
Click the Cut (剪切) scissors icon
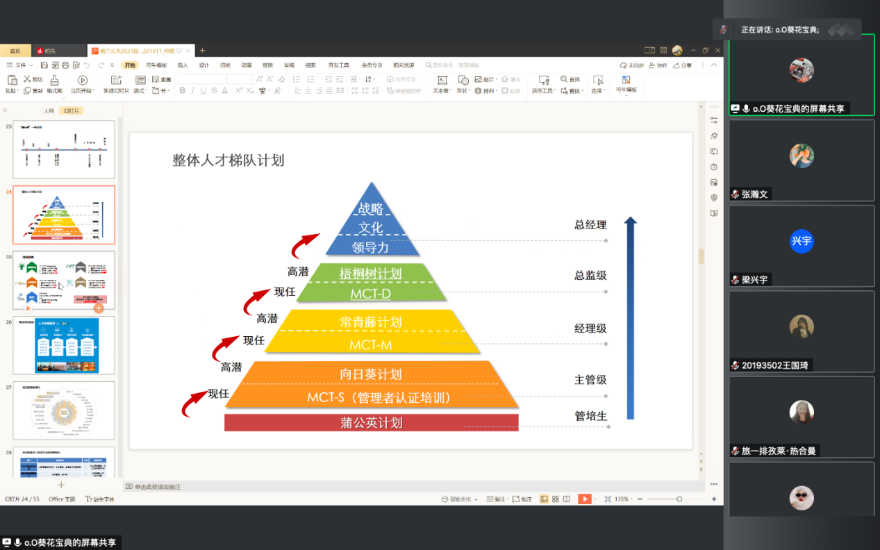[x=28, y=79]
